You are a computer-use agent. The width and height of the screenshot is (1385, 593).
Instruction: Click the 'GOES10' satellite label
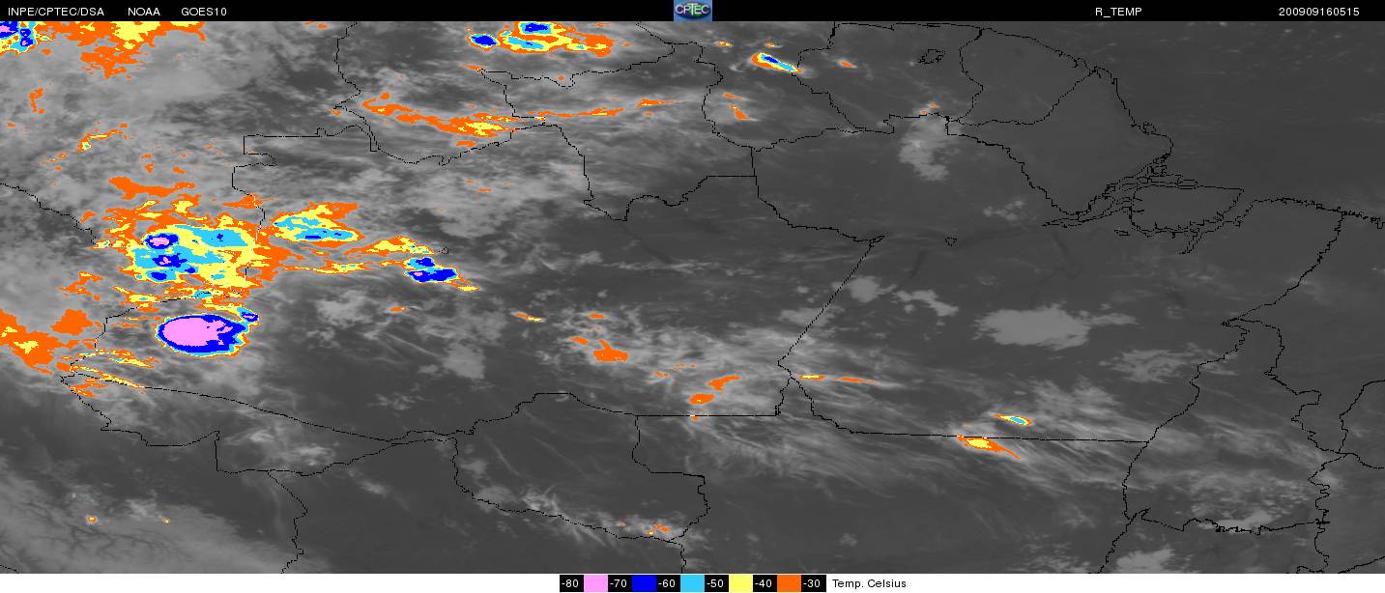point(204,12)
